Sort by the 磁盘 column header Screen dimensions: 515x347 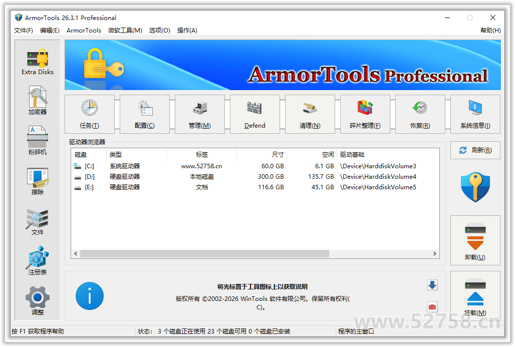coord(89,154)
